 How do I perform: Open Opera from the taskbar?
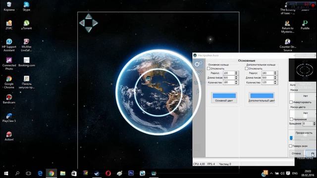[108, 173]
